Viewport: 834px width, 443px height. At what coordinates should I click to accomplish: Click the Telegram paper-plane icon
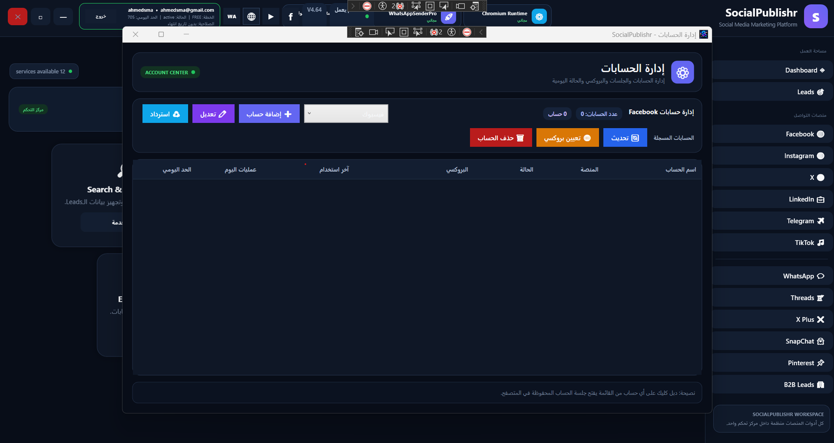pyautogui.click(x=820, y=221)
